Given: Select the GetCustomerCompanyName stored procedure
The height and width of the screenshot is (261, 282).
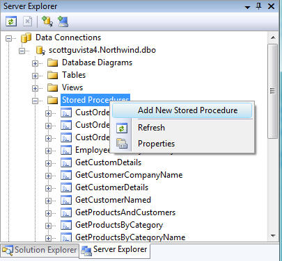Looking at the screenshot, I should 129,175.
